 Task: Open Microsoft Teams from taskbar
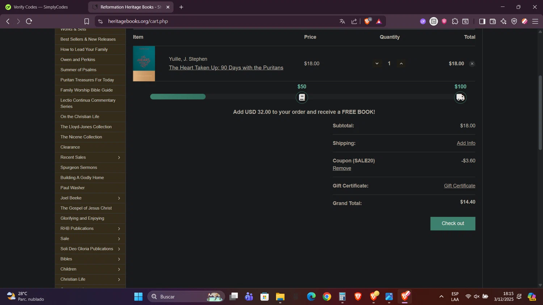click(x=249, y=297)
